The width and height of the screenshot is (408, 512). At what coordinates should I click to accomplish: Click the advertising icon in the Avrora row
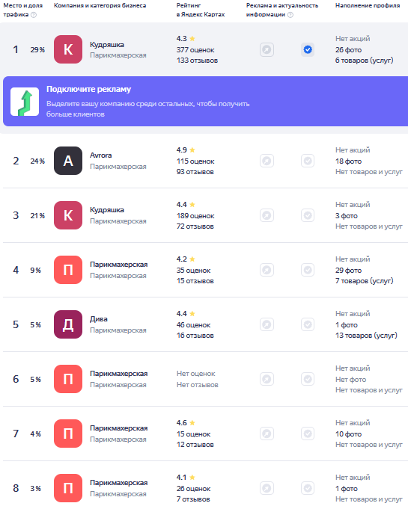[x=267, y=161]
